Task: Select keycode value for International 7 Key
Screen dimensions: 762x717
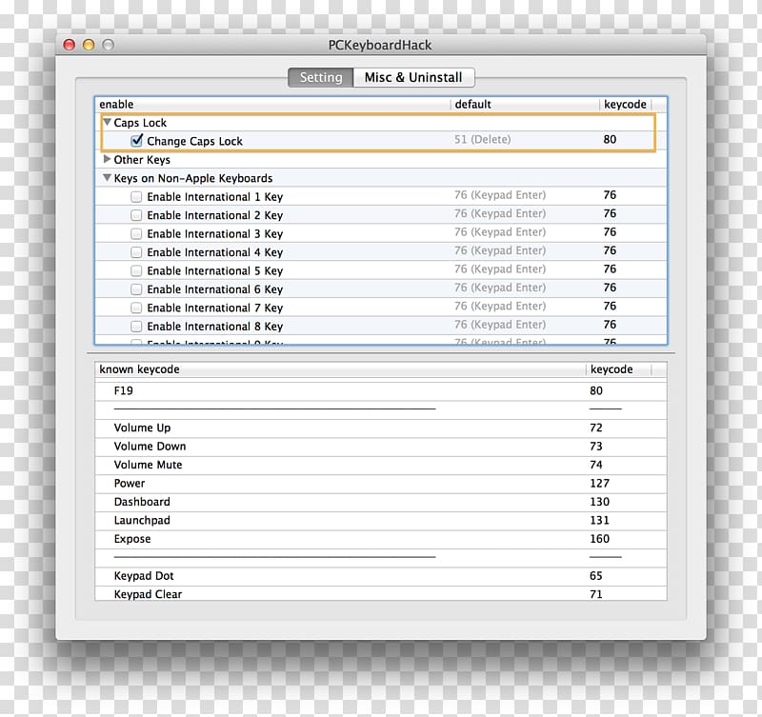Action: coord(610,306)
